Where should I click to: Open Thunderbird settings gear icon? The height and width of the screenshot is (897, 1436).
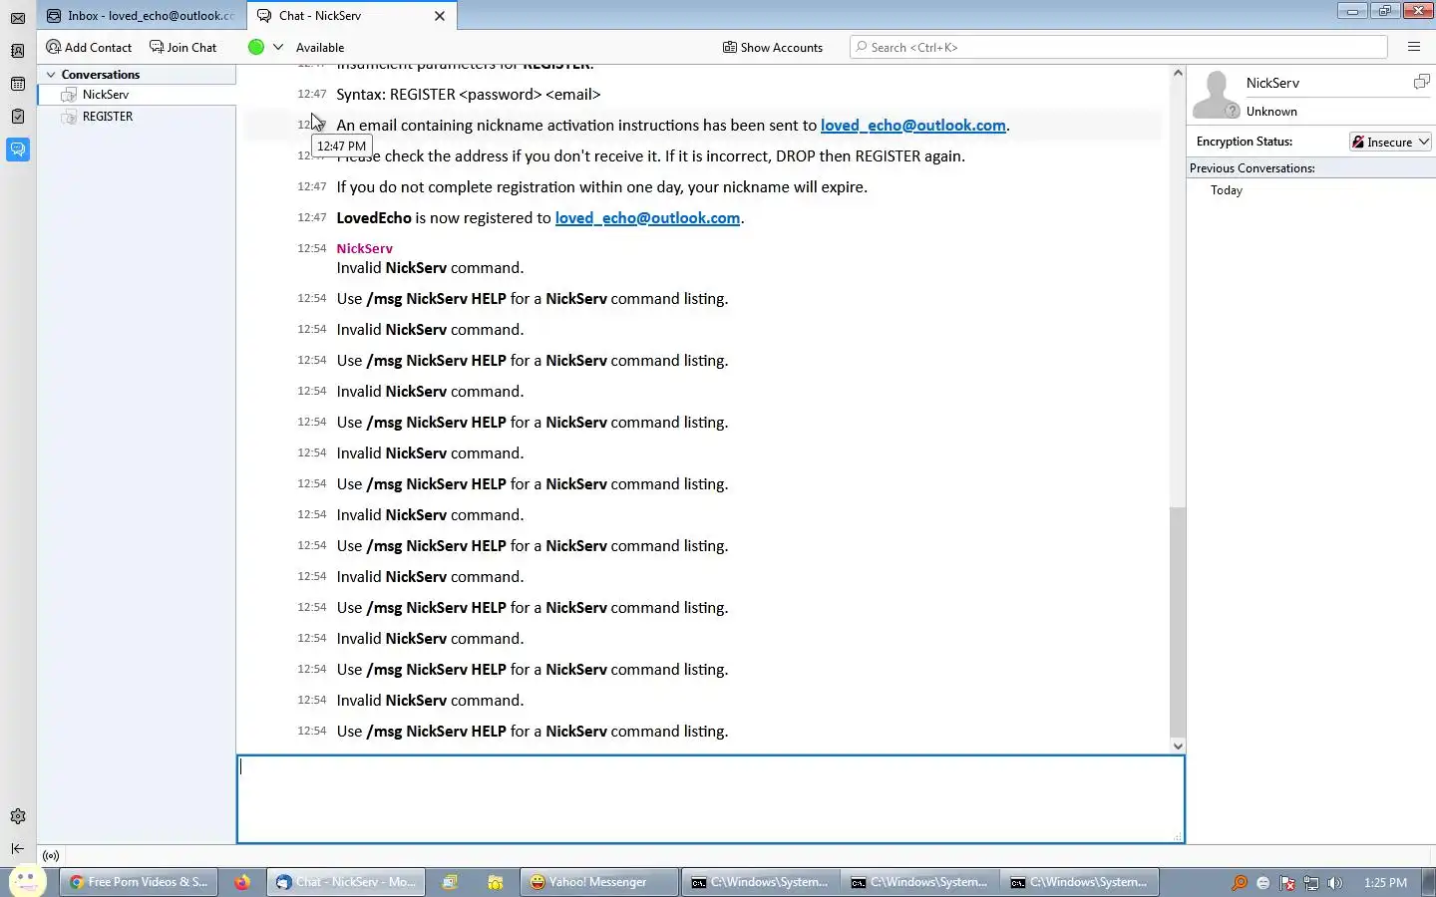click(x=18, y=816)
